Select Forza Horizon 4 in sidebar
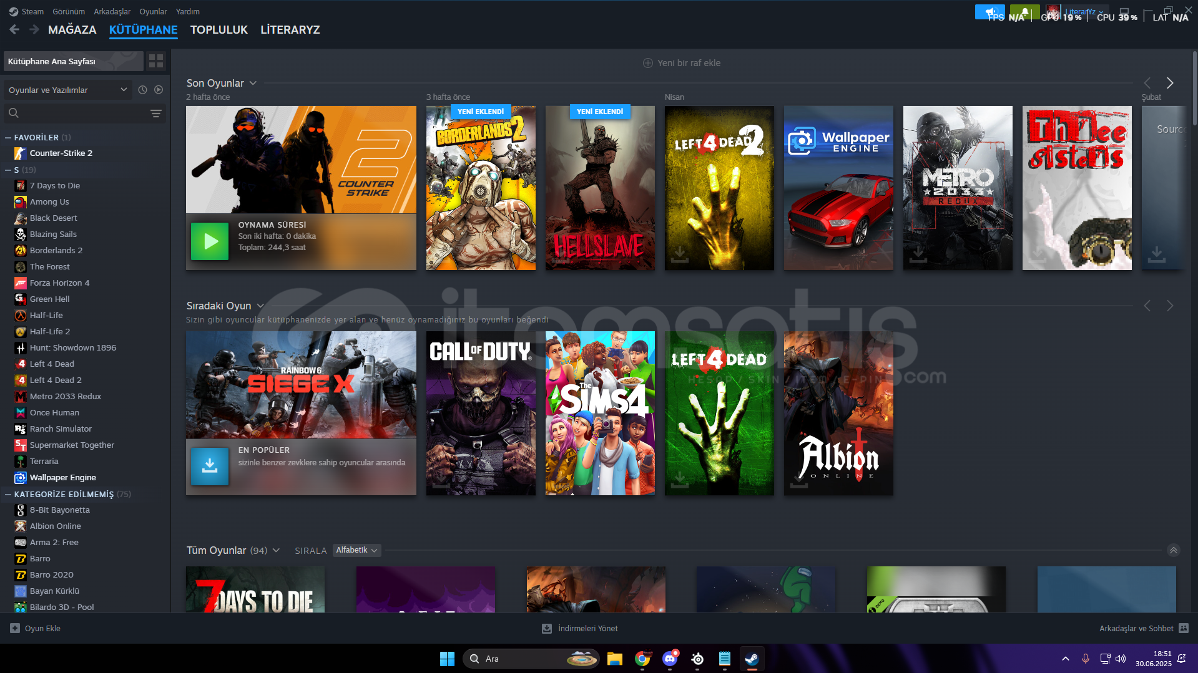The height and width of the screenshot is (673, 1198). 60,283
